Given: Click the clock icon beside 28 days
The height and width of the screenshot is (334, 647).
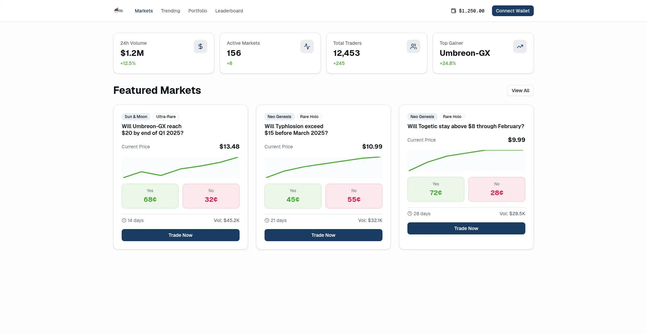Looking at the screenshot, I should coord(410,214).
